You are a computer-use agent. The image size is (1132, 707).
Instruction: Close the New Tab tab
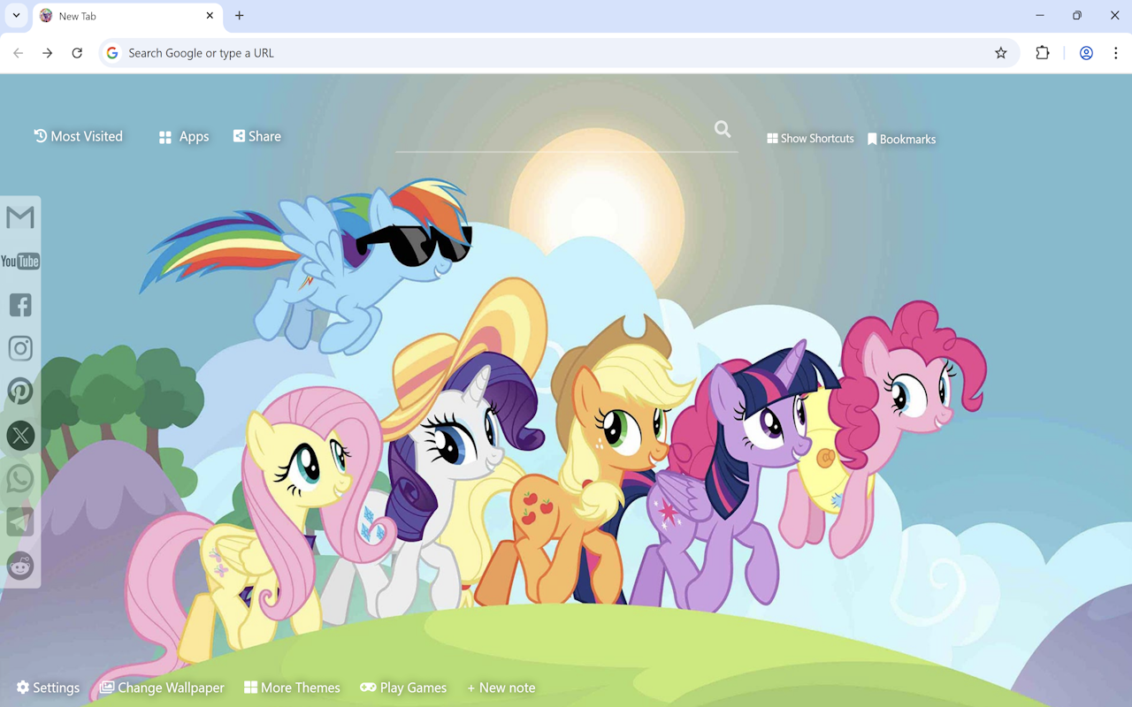[x=210, y=16]
